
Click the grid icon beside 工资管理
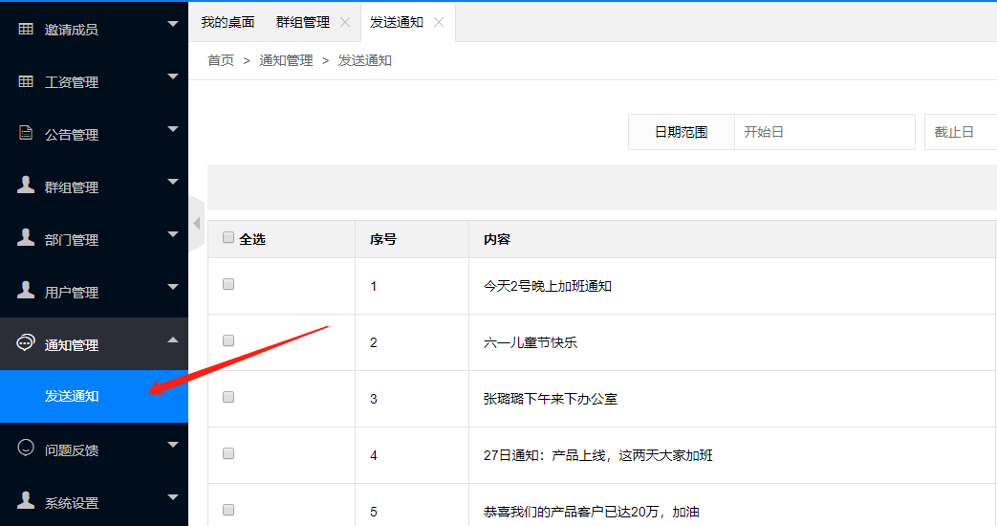point(26,81)
